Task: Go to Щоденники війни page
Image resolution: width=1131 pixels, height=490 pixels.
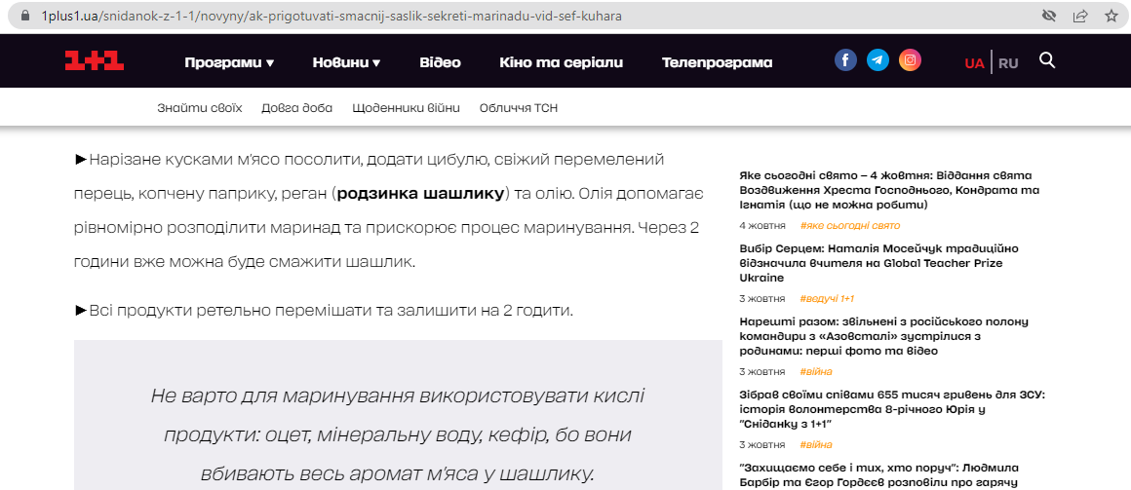Action: [407, 108]
